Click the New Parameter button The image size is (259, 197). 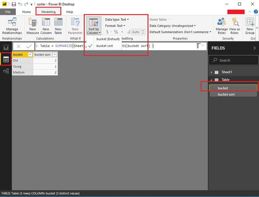75,26
